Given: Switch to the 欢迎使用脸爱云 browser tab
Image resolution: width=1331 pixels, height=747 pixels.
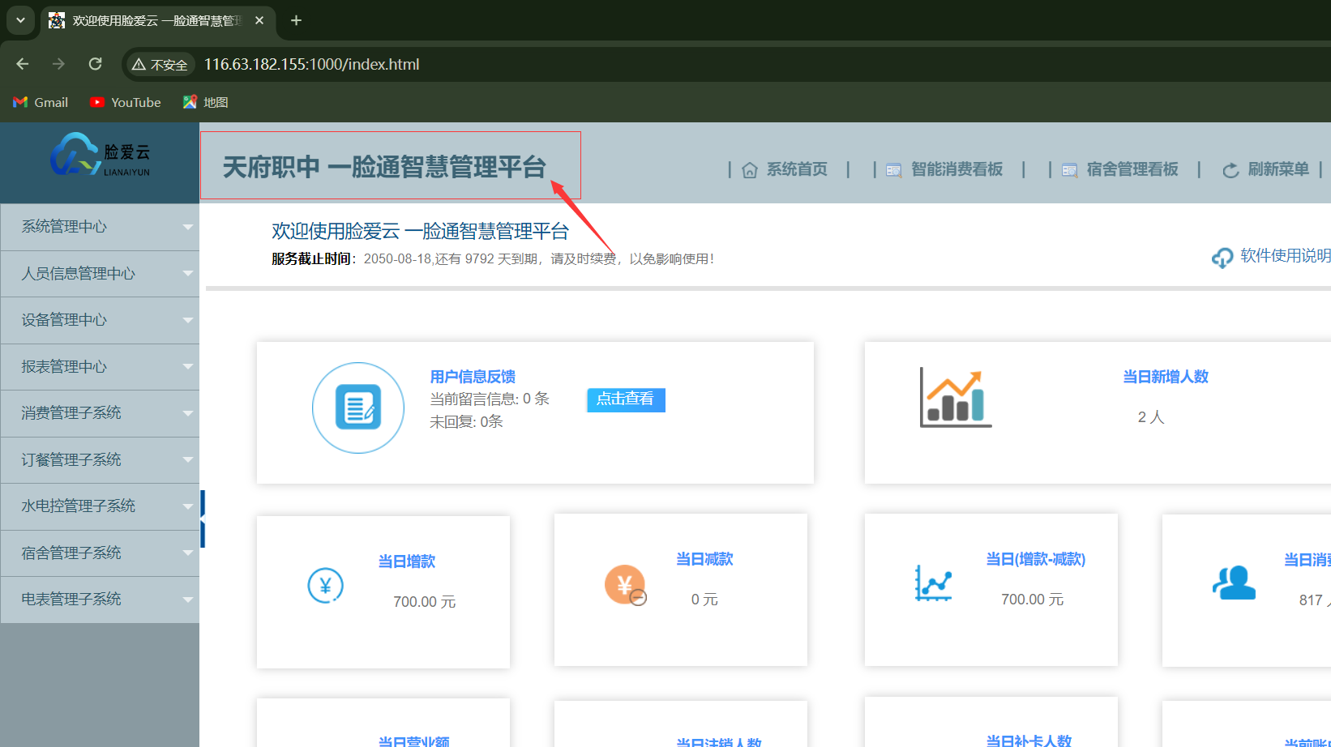Looking at the screenshot, I should point(157,21).
